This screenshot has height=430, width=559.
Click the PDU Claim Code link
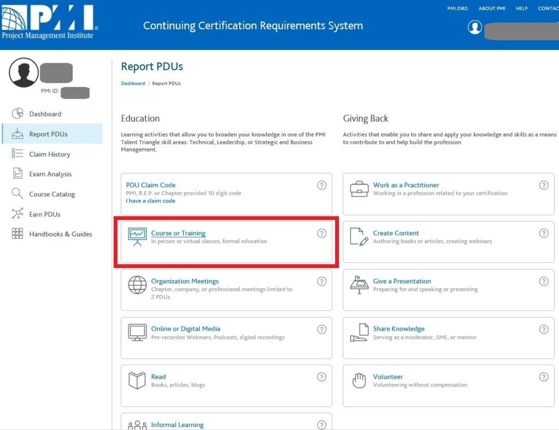[151, 185]
